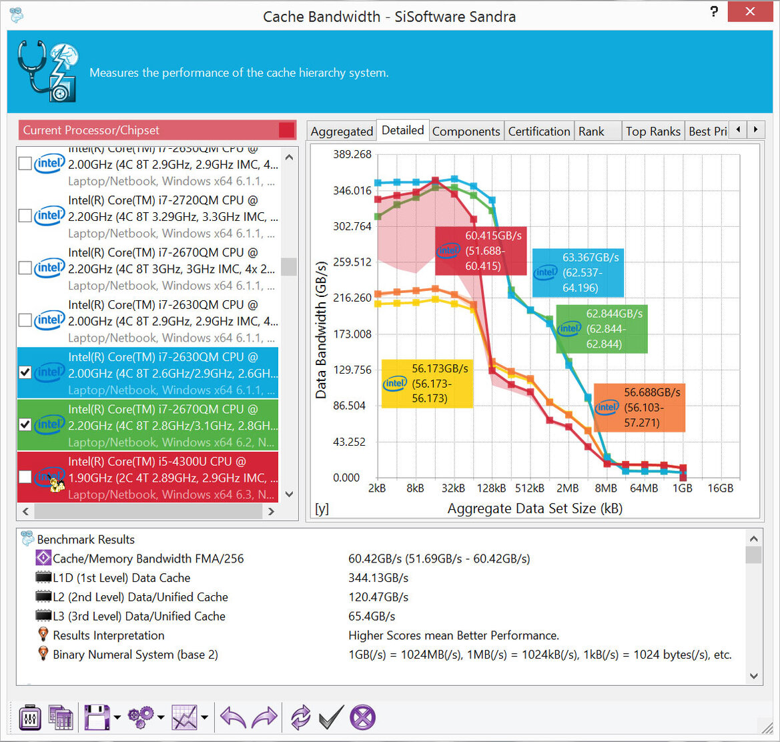The image size is (780, 742).
Task: Click the help question mark button
Action: click(714, 11)
